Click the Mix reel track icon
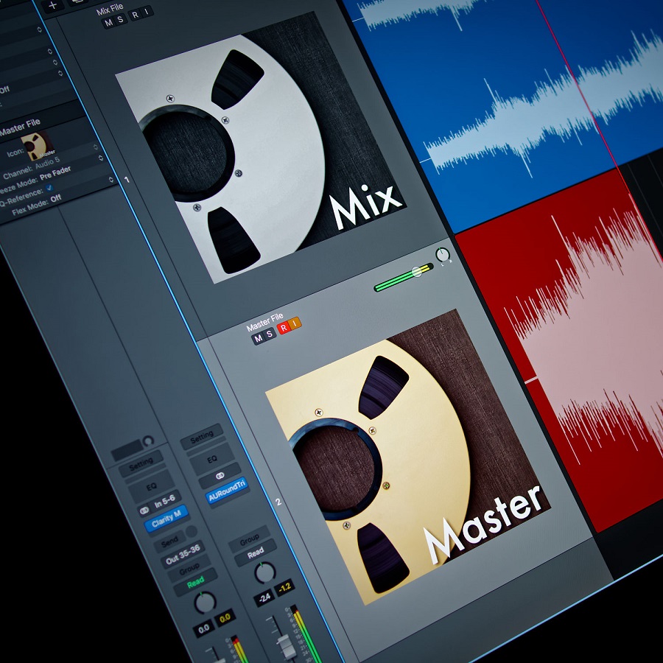 coord(261,147)
